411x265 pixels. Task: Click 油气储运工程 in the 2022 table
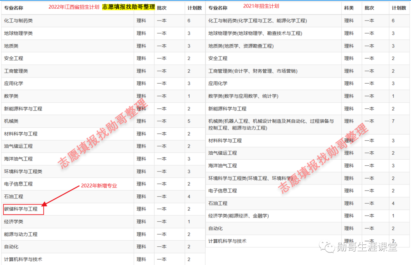18,146
